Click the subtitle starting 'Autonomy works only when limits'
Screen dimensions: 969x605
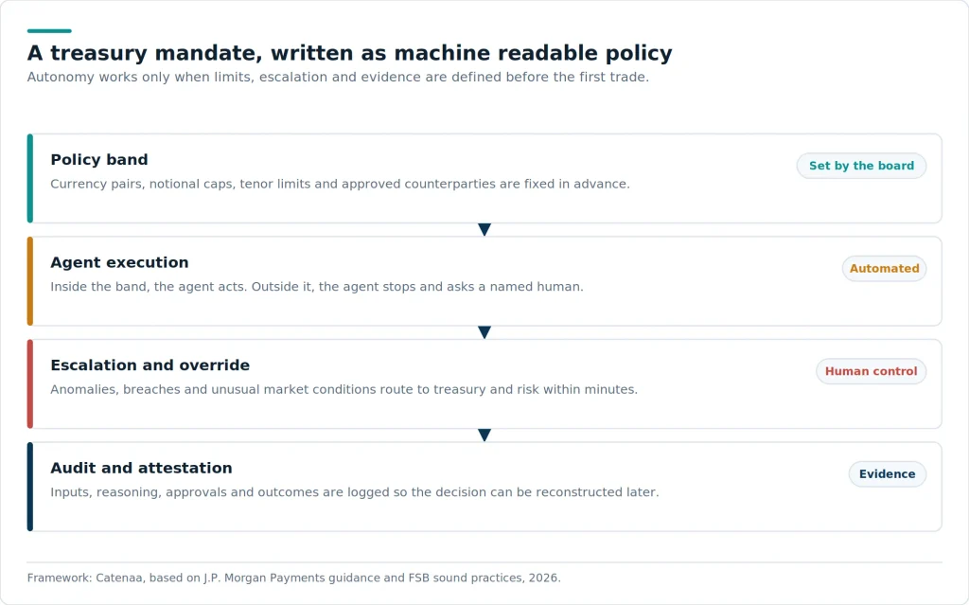[338, 78]
